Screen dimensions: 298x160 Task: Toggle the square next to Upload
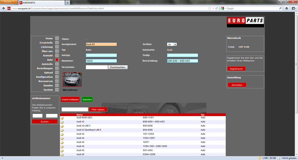tap(57, 73)
